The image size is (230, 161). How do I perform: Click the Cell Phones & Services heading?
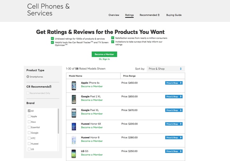[x=49, y=10]
